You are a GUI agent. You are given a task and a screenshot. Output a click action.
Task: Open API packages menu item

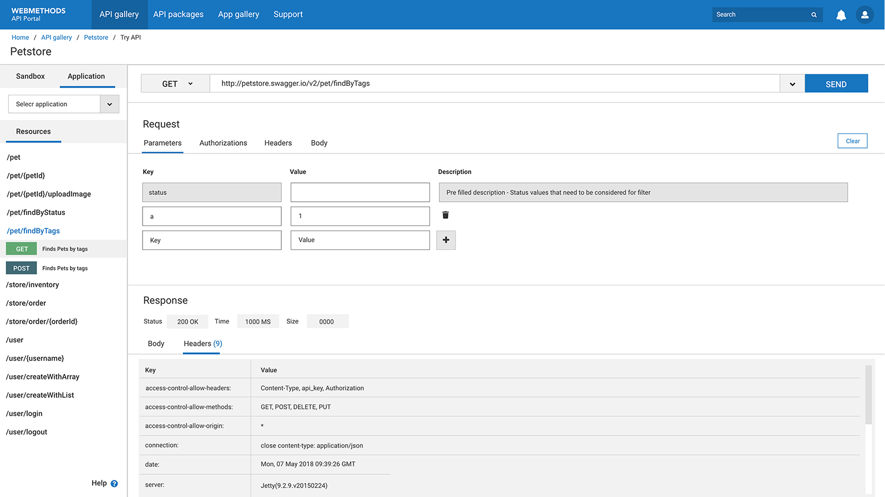click(x=178, y=14)
